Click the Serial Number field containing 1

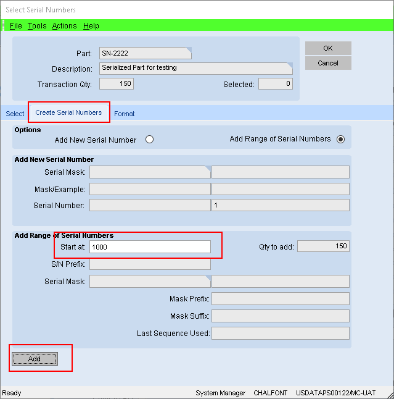click(x=281, y=205)
